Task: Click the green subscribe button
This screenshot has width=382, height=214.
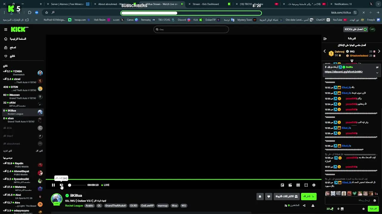Action: 309,196
